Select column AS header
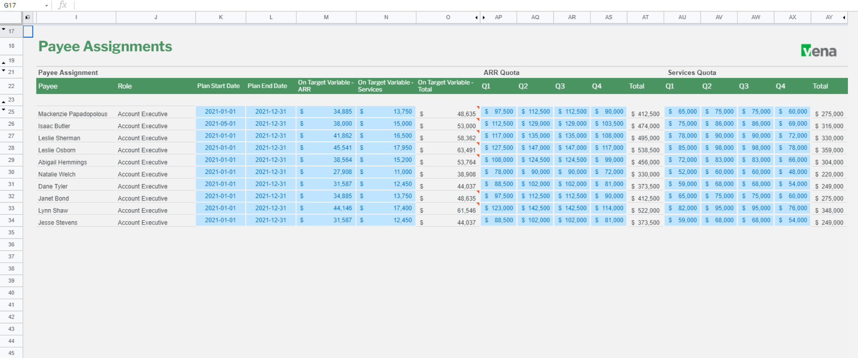Screen dimensions: 858x358 (x=609, y=17)
